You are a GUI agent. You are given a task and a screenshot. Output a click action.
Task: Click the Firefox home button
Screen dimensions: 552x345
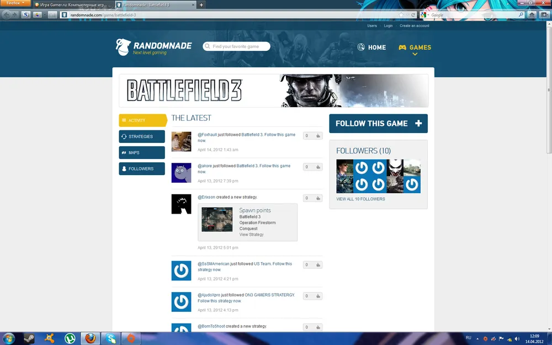(532, 15)
